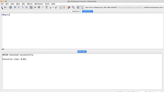Go to the previous statement in history

click(19, 7)
